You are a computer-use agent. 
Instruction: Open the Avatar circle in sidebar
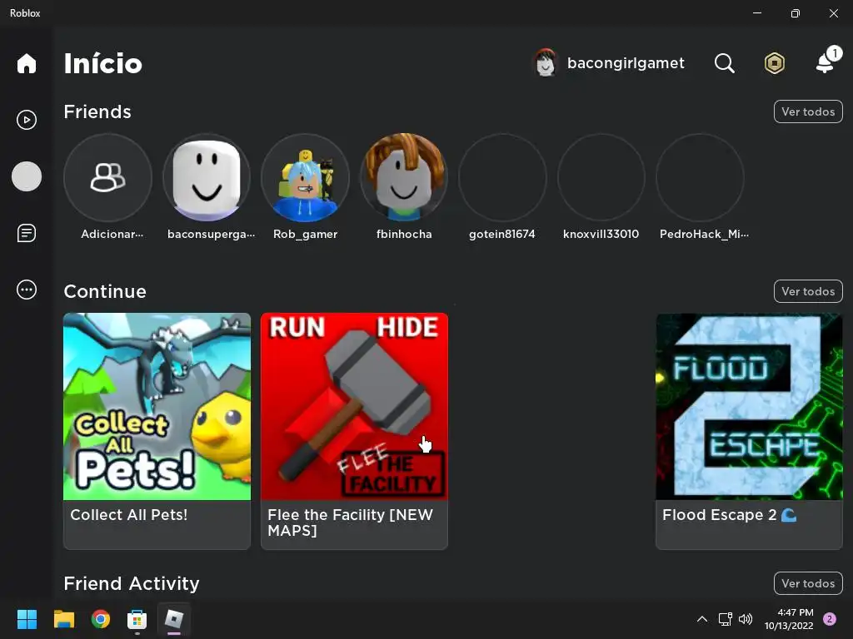pyautogui.click(x=26, y=176)
